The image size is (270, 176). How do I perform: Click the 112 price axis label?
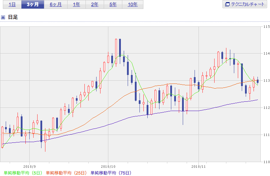tap(266, 107)
